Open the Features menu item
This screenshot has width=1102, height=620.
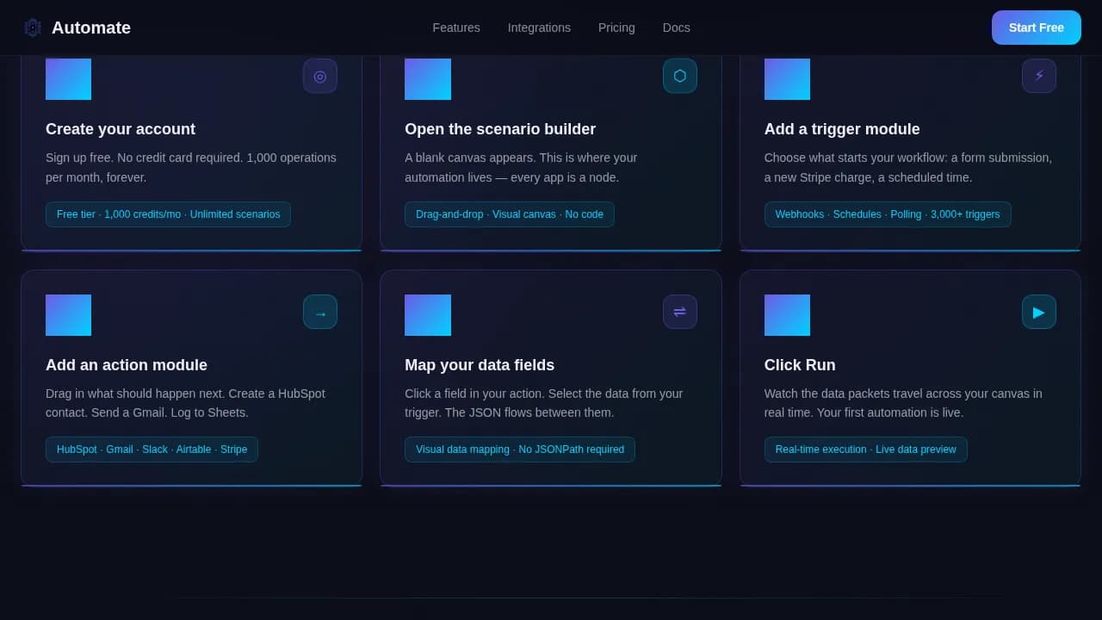pos(456,28)
